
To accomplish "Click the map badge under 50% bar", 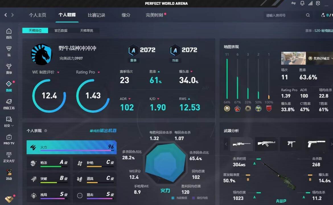I will pos(258,109).
